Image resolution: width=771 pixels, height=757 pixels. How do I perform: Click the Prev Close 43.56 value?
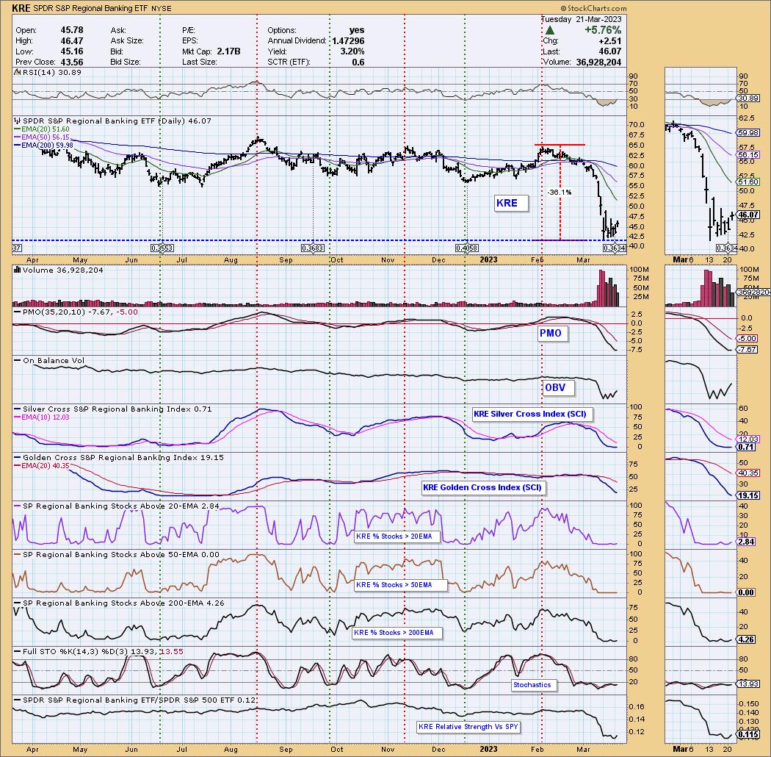tap(72, 62)
